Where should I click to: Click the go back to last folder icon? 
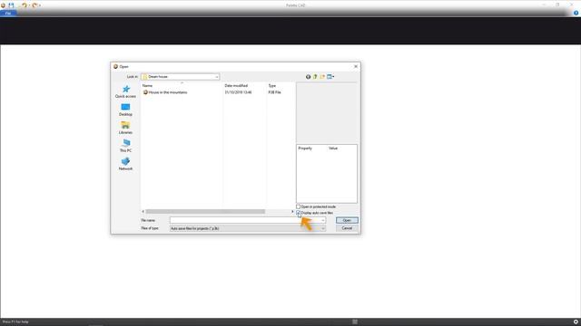point(308,76)
